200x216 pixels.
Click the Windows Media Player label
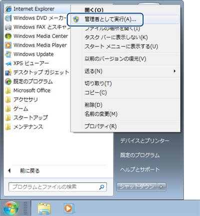pyautogui.click(x=40, y=45)
